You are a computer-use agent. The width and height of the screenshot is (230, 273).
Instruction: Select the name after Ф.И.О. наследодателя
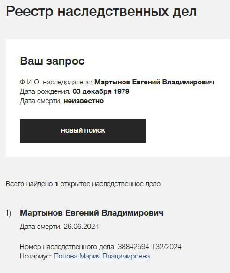click(x=154, y=82)
